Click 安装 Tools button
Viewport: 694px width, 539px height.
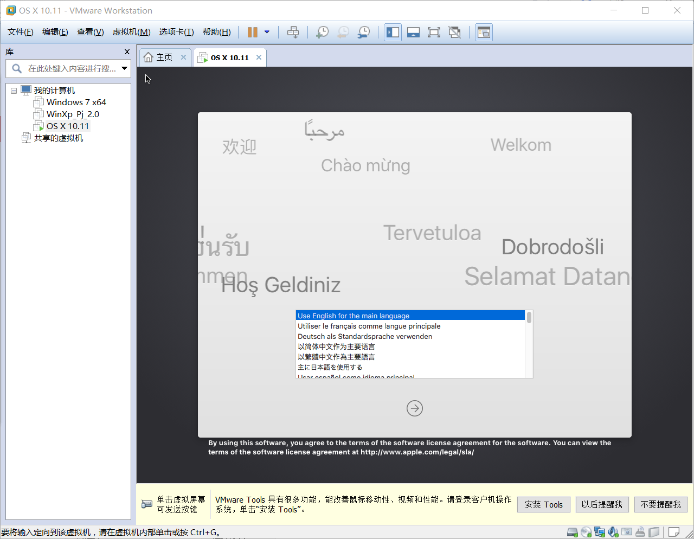(x=544, y=504)
